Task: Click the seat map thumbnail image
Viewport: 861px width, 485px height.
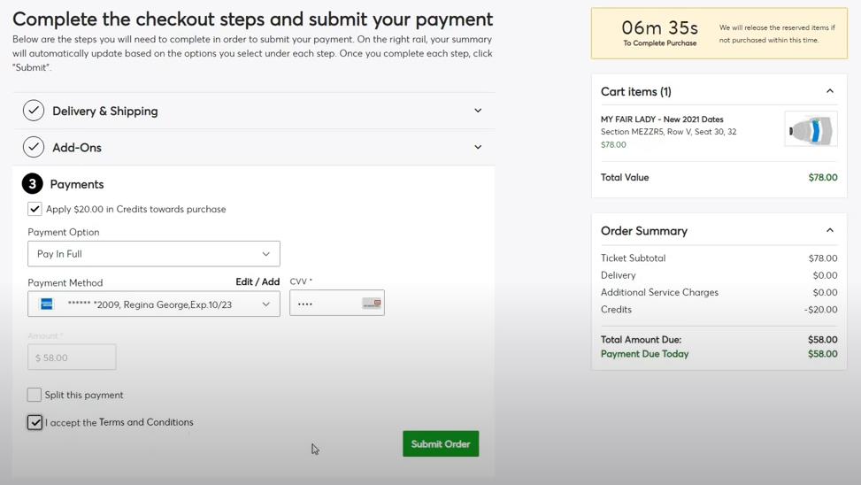Action: click(x=810, y=130)
